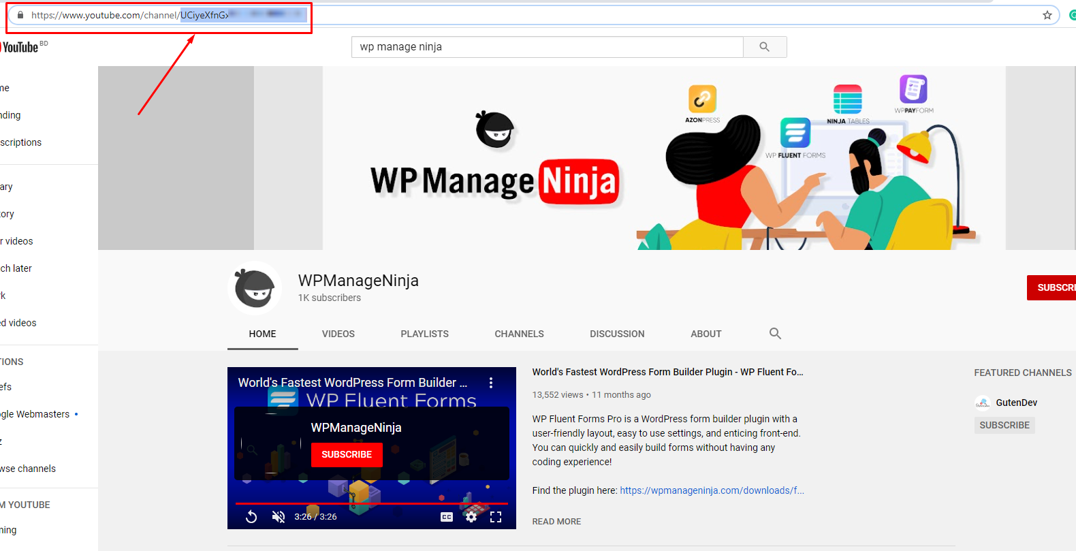This screenshot has width=1076, height=551.
Task: Click the GutenDev channel name
Action: 1017,403
